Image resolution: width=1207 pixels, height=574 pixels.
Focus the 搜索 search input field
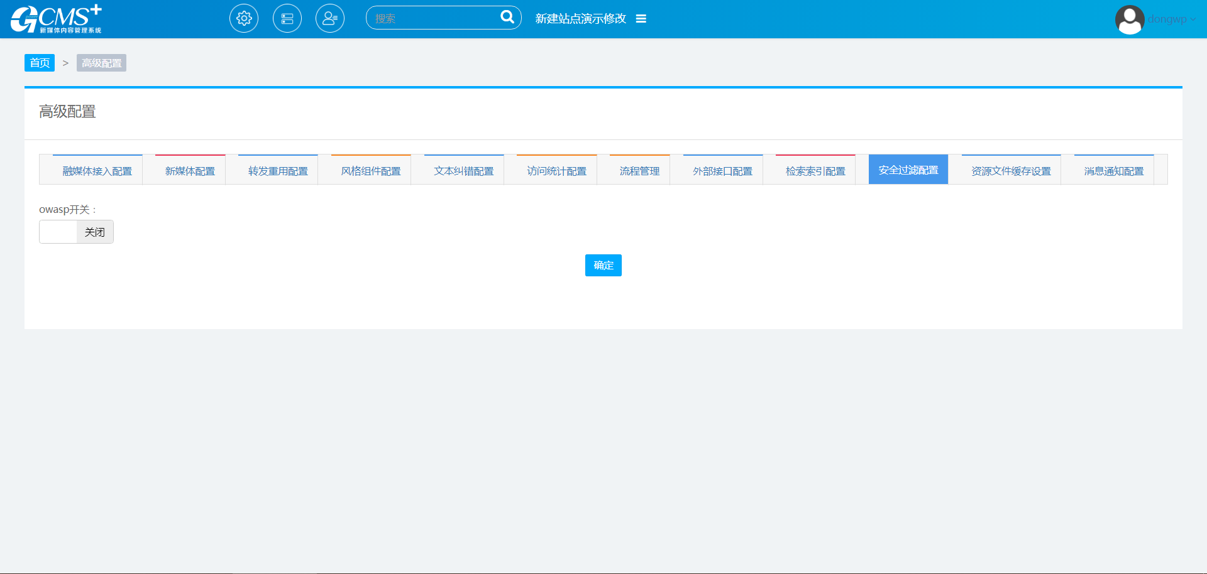(434, 18)
